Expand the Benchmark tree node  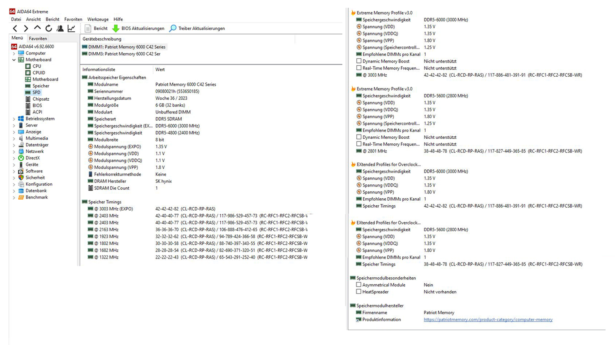14,197
